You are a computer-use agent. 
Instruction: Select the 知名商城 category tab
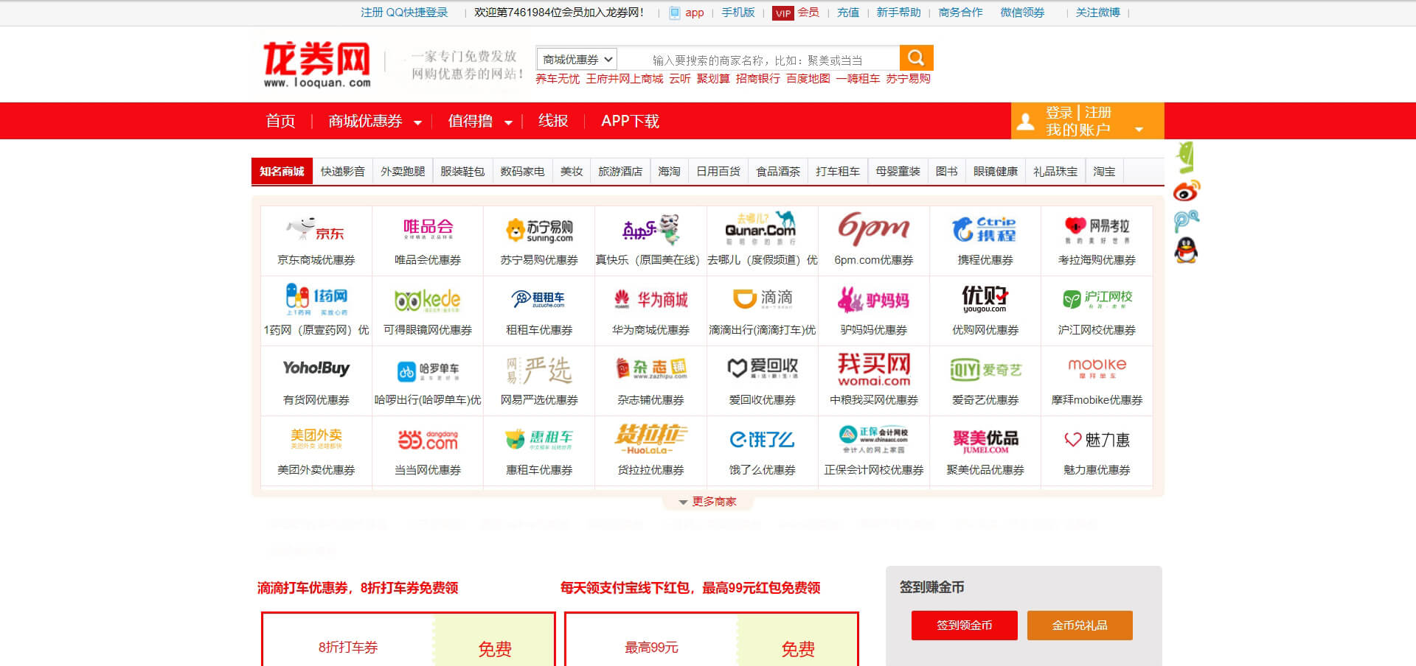pyautogui.click(x=282, y=171)
